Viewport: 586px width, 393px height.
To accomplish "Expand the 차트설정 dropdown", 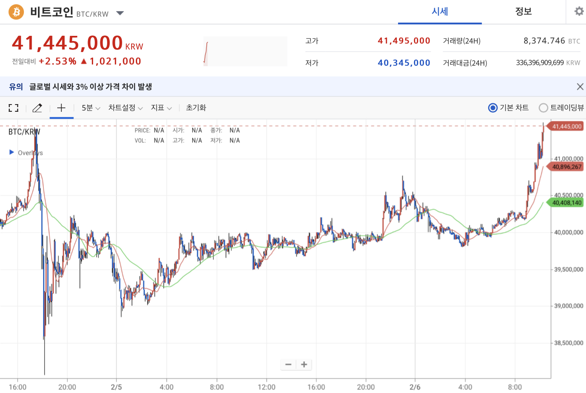I will [x=126, y=108].
